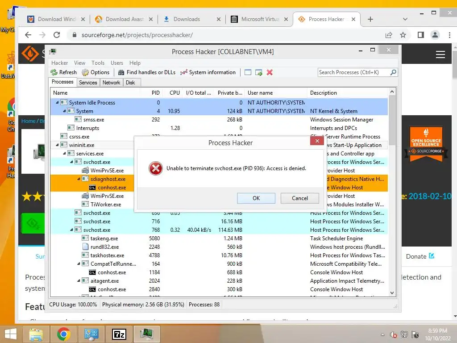Show hidden tray icons arrow

(x=382, y=335)
